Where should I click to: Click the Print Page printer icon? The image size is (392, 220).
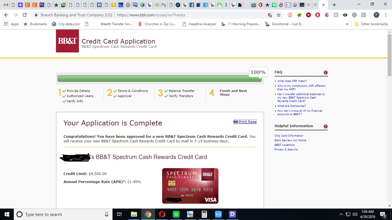pos(235,122)
